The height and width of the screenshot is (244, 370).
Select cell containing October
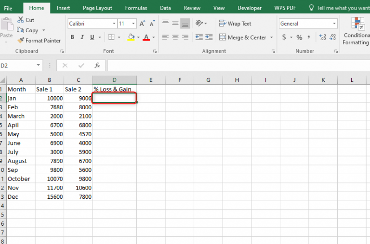point(21,179)
